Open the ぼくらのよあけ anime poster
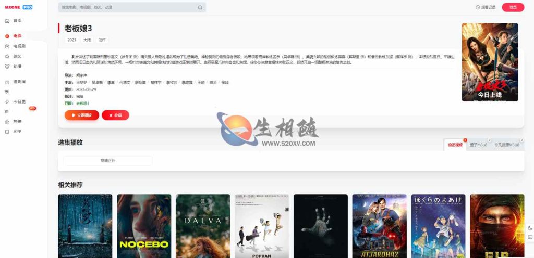 click(438, 226)
